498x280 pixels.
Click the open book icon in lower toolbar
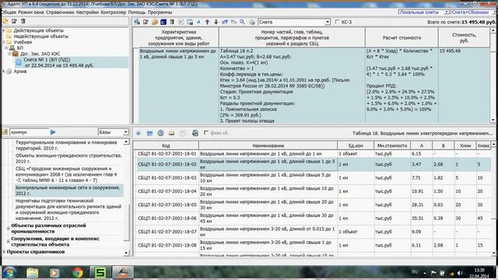(x=171, y=133)
